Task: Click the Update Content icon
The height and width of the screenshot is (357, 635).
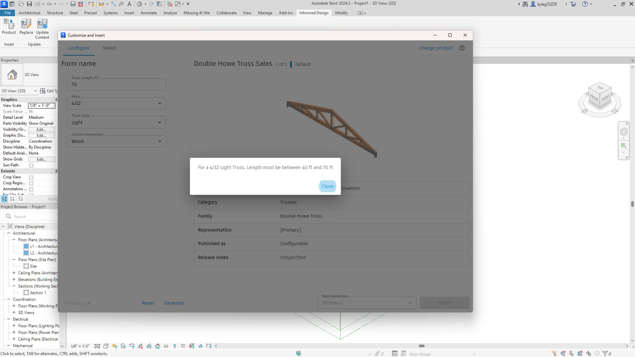Action: (x=42, y=26)
